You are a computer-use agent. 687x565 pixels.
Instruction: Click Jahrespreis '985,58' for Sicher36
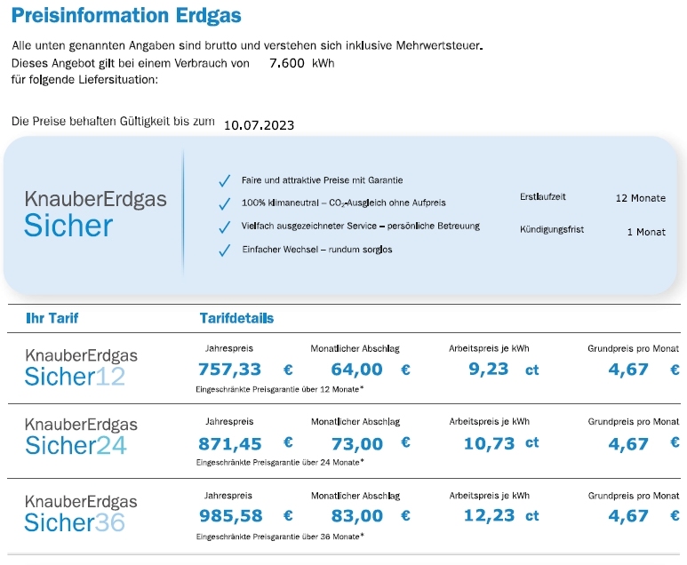click(230, 516)
